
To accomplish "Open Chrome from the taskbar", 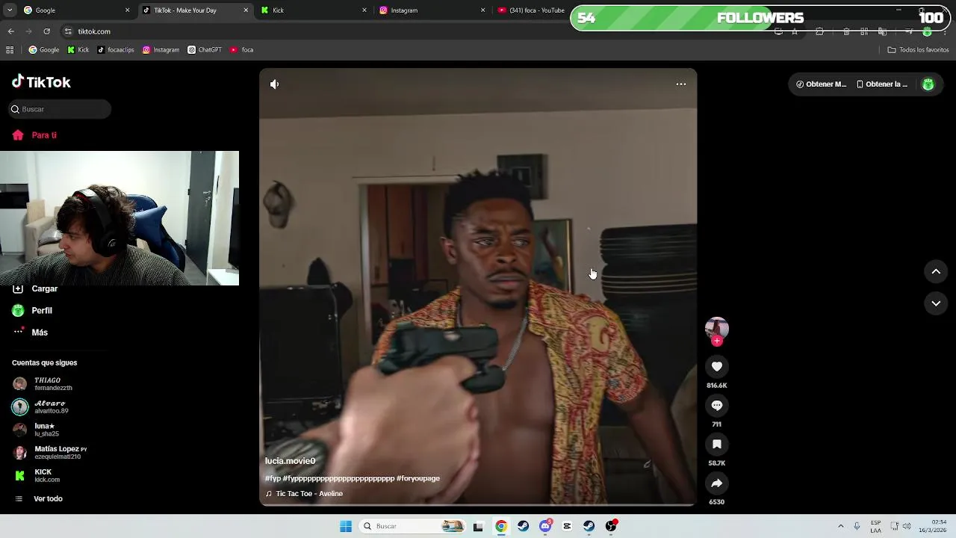I will (x=501, y=526).
